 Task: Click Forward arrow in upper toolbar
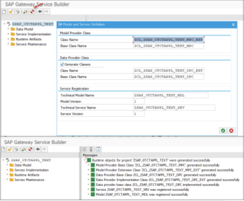[47, 11]
